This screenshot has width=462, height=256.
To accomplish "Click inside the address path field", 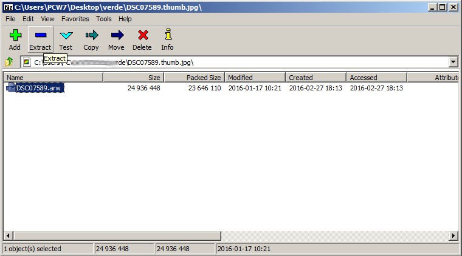I will click(x=243, y=62).
